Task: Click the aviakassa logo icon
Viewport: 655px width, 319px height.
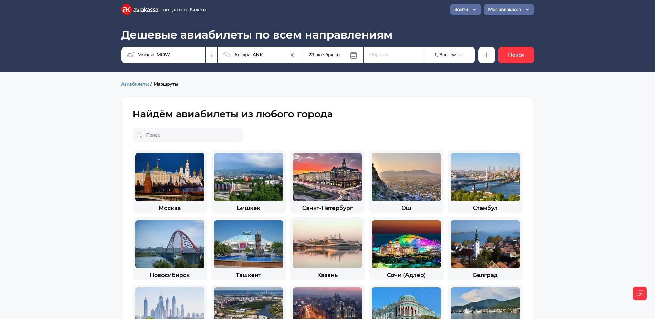Action: point(126,10)
